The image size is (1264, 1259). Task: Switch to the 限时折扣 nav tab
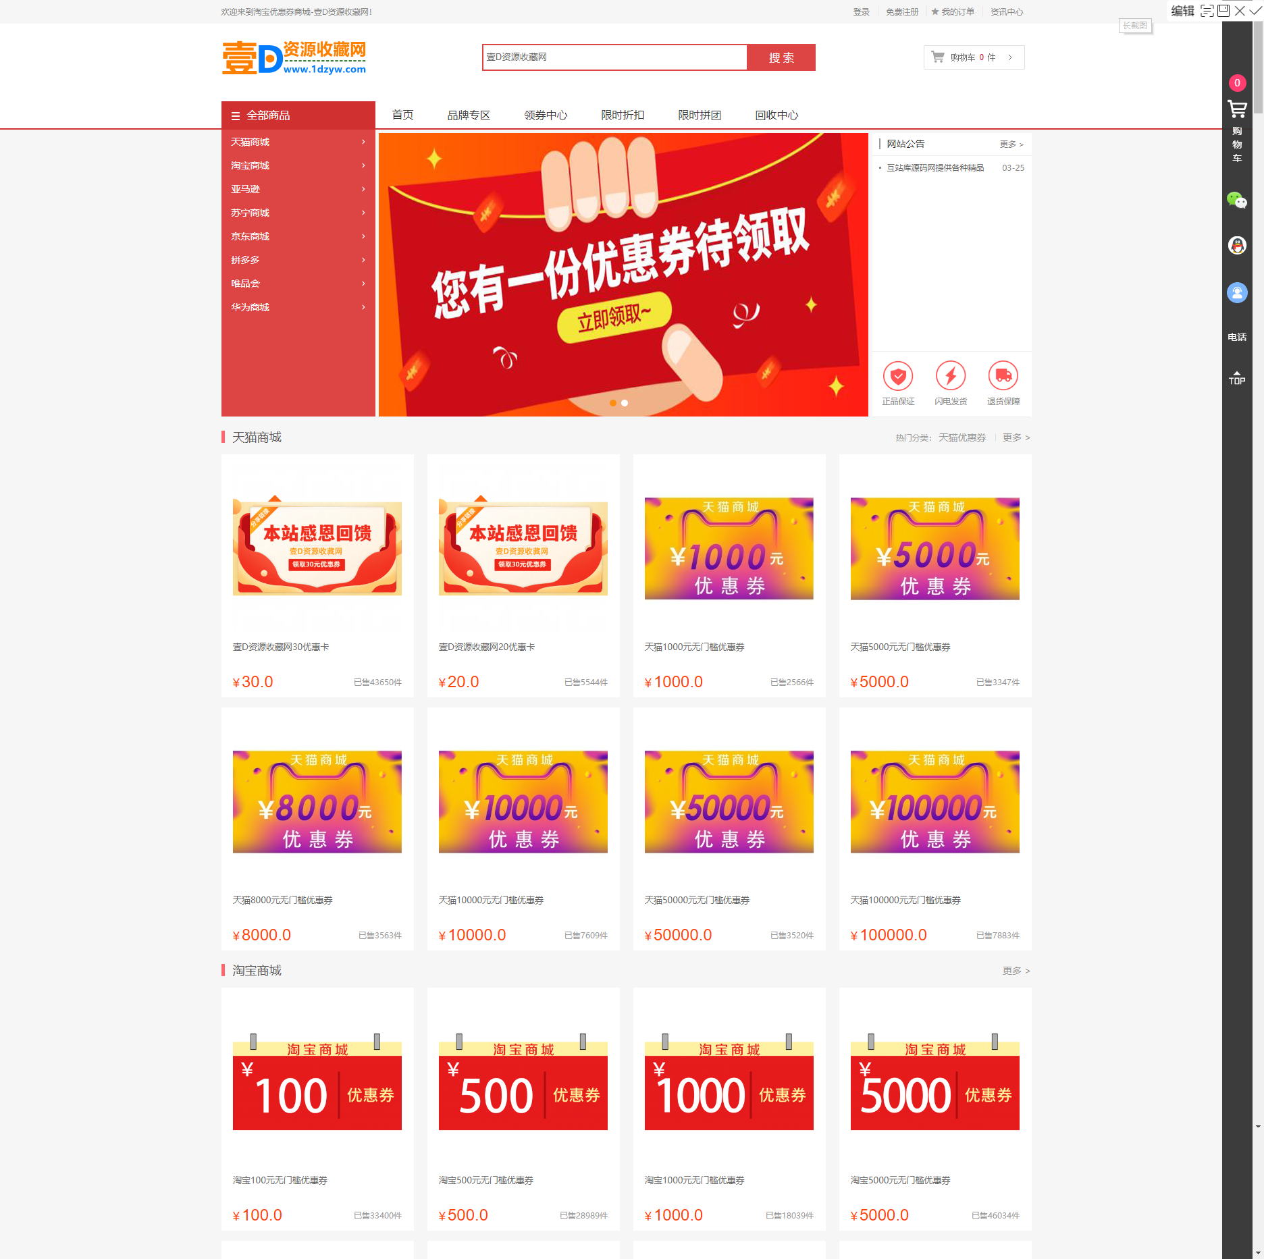[622, 115]
